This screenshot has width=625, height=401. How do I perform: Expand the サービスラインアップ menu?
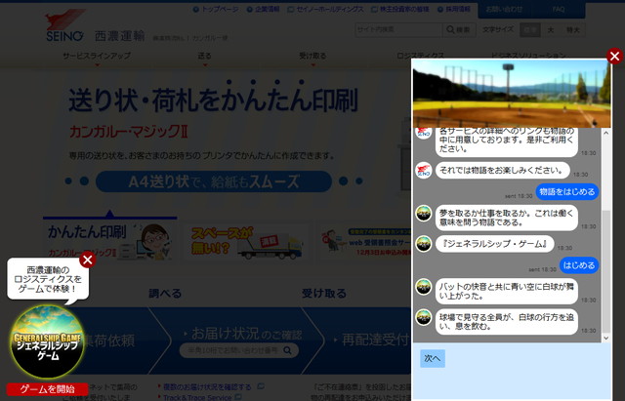pos(97,57)
